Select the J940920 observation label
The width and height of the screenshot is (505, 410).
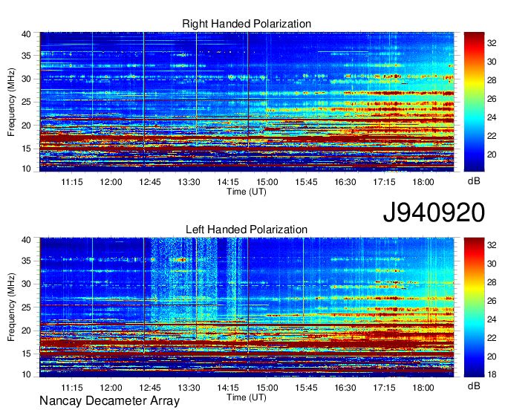[x=434, y=212]
